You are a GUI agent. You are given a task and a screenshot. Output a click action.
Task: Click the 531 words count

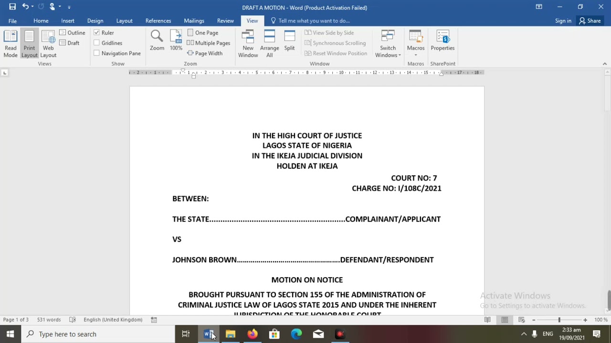(x=49, y=320)
